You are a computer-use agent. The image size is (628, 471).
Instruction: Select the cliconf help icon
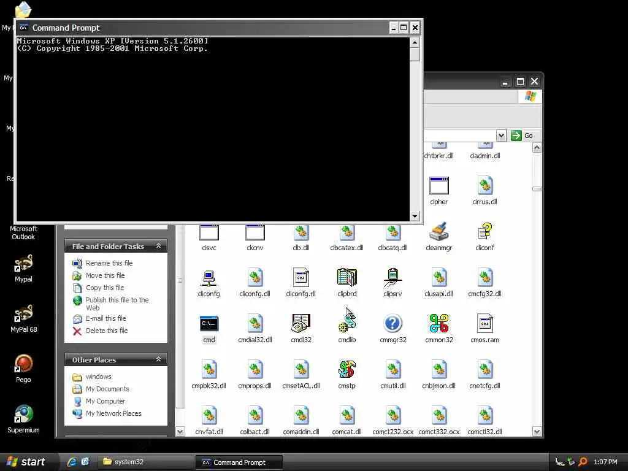click(x=484, y=231)
